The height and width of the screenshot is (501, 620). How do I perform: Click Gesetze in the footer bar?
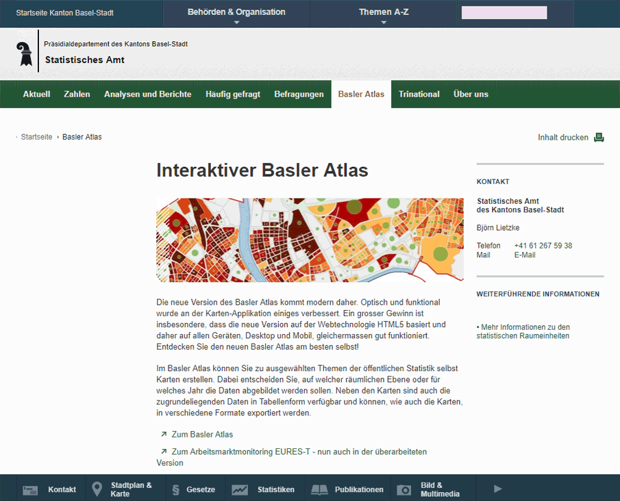point(201,489)
